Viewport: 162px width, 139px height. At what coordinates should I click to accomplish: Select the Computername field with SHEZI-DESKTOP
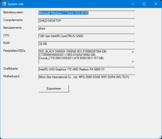87,21
